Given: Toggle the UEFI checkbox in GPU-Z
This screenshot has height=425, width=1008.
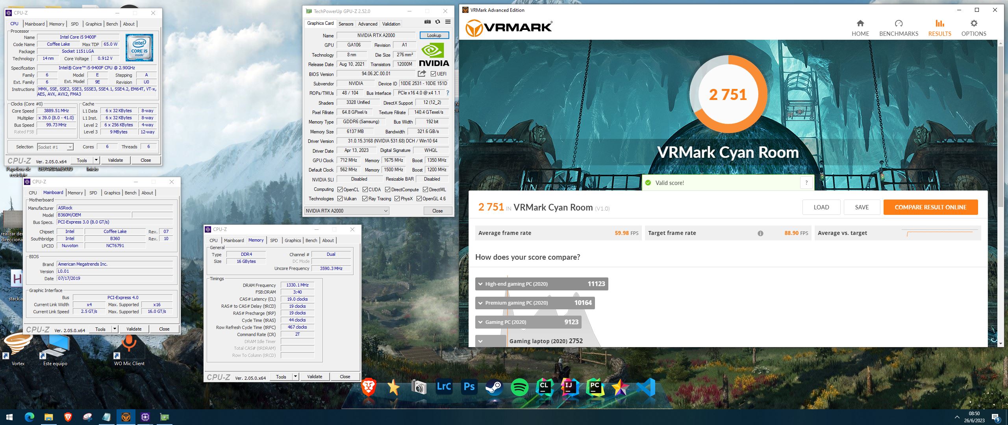Looking at the screenshot, I should click(x=433, y=74).
